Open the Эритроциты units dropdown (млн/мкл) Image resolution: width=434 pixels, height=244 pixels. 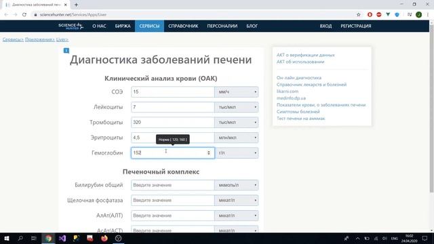pos(236,138)
